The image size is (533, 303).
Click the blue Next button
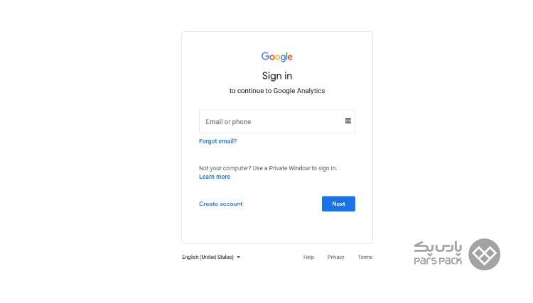[x=338, y=204]
